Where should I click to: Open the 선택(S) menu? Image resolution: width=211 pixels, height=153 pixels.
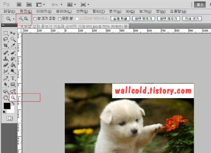(x=82, y=11)
